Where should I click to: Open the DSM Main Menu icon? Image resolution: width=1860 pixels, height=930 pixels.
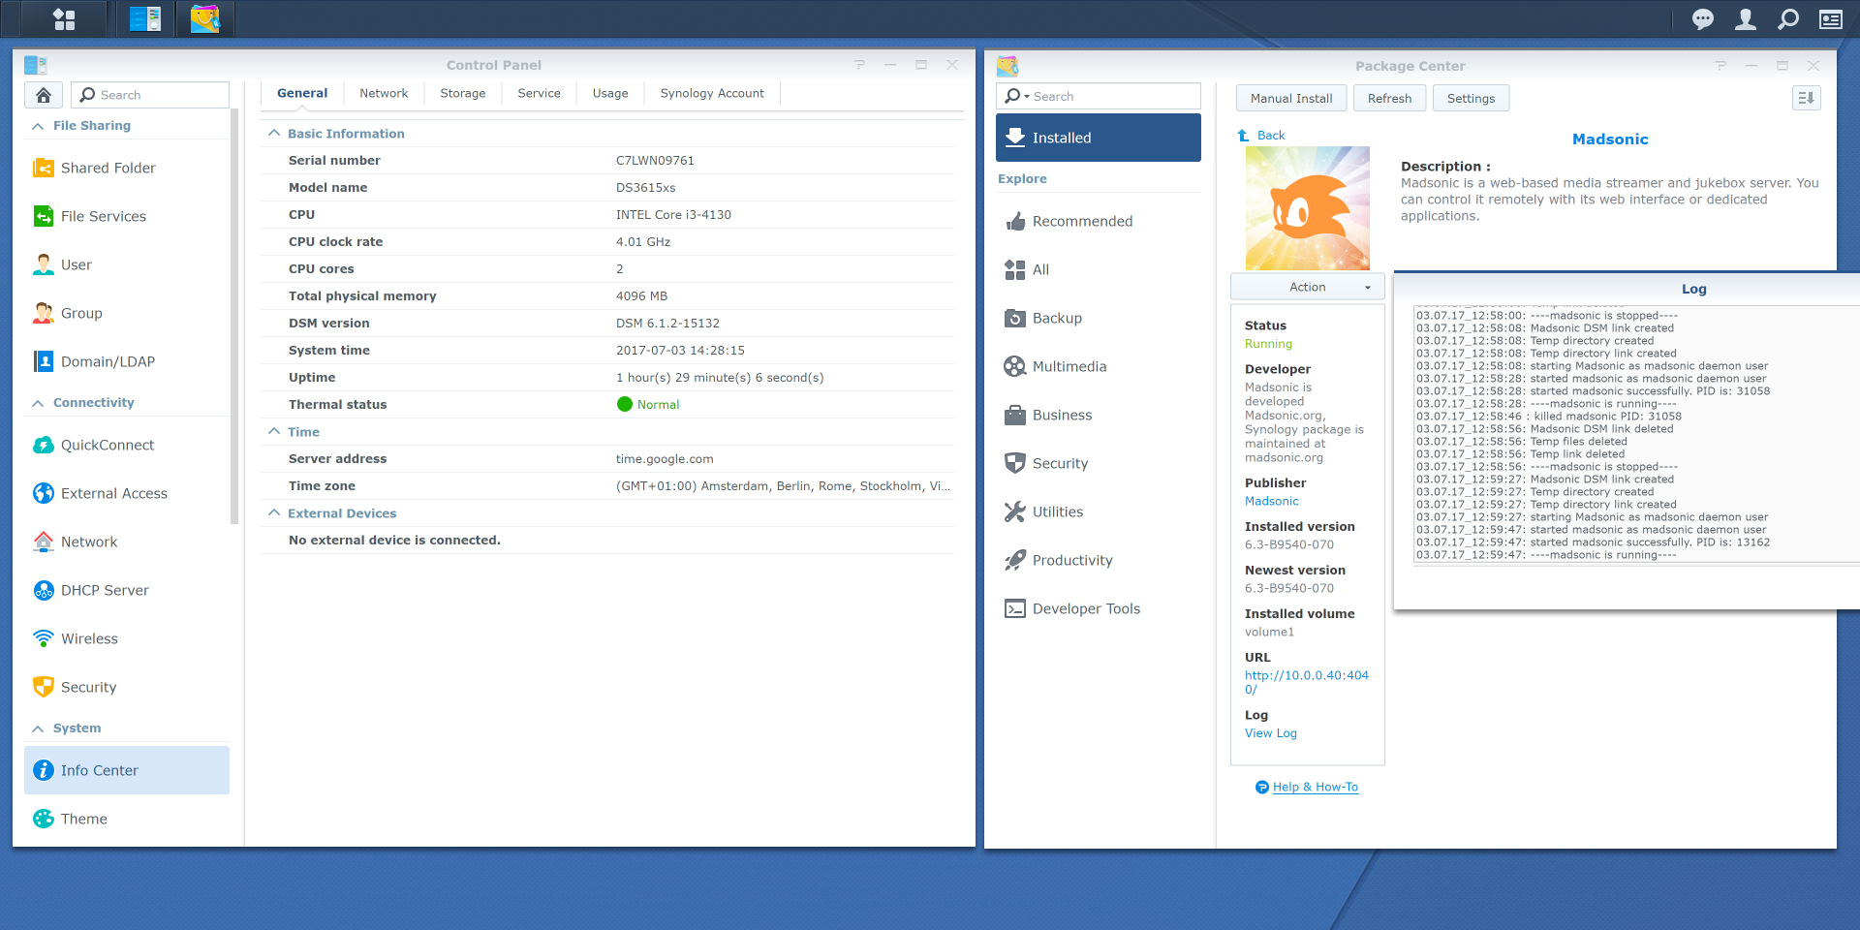pos(64,19)
